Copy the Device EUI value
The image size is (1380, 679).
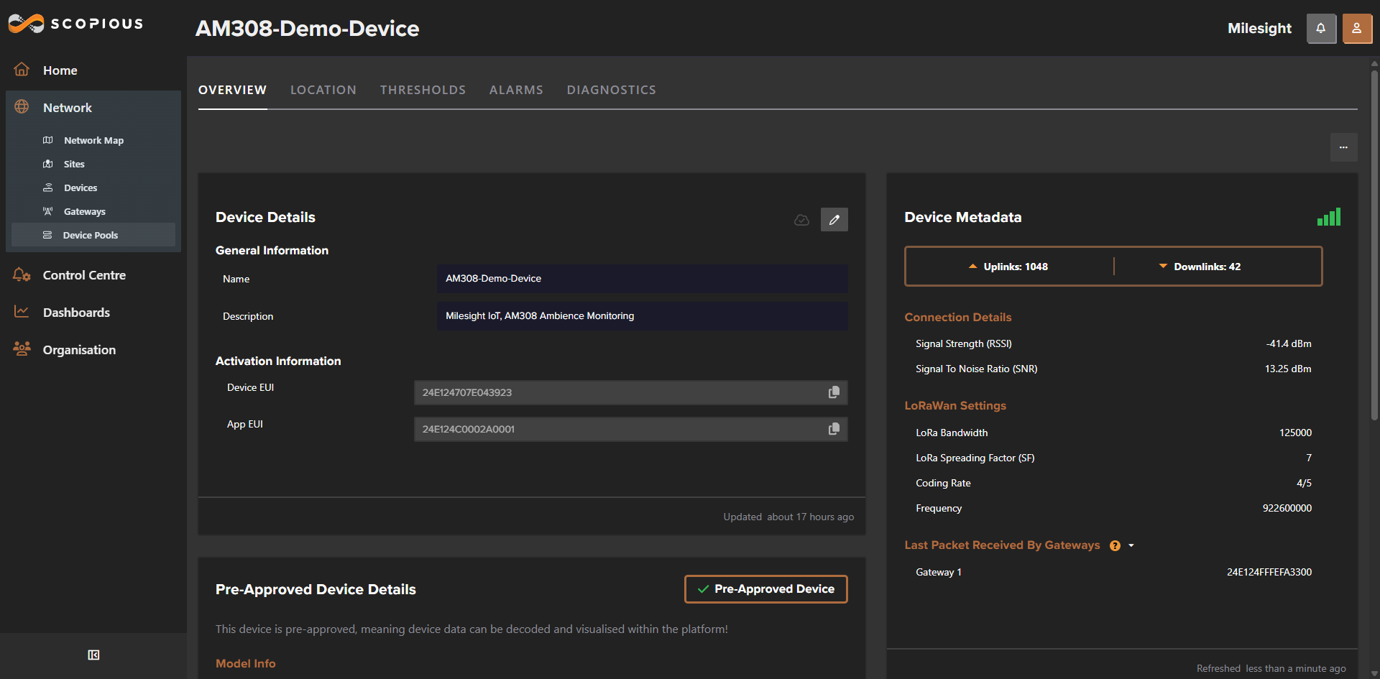click(834, 392)
